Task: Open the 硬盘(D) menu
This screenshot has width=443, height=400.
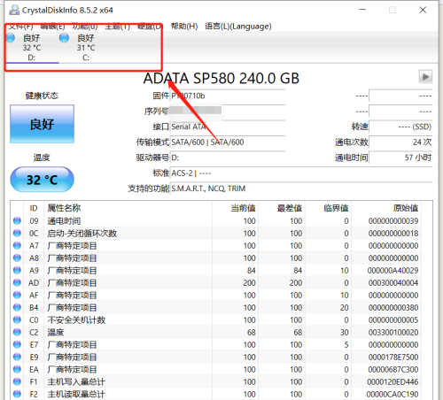Action: tap(150, 27)
